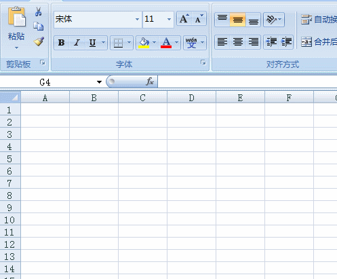337x279 pixels.
Task: Click the text orientation icon
Action: (271, 20)
